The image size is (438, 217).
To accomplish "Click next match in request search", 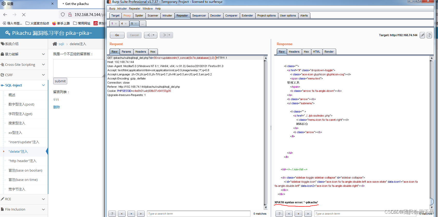I will (x=141, y=214).
